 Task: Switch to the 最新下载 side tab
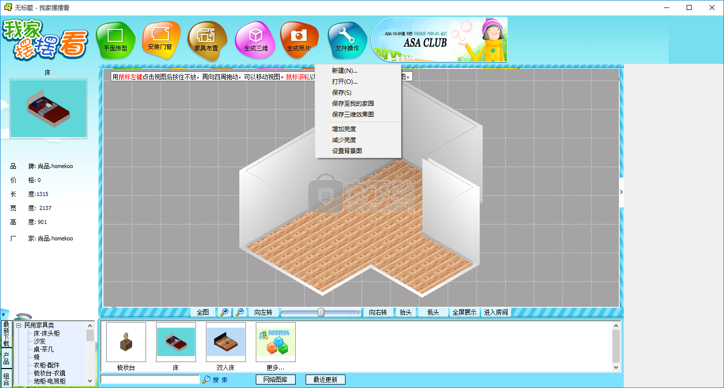pyautogui.click(x=6, y=334)
